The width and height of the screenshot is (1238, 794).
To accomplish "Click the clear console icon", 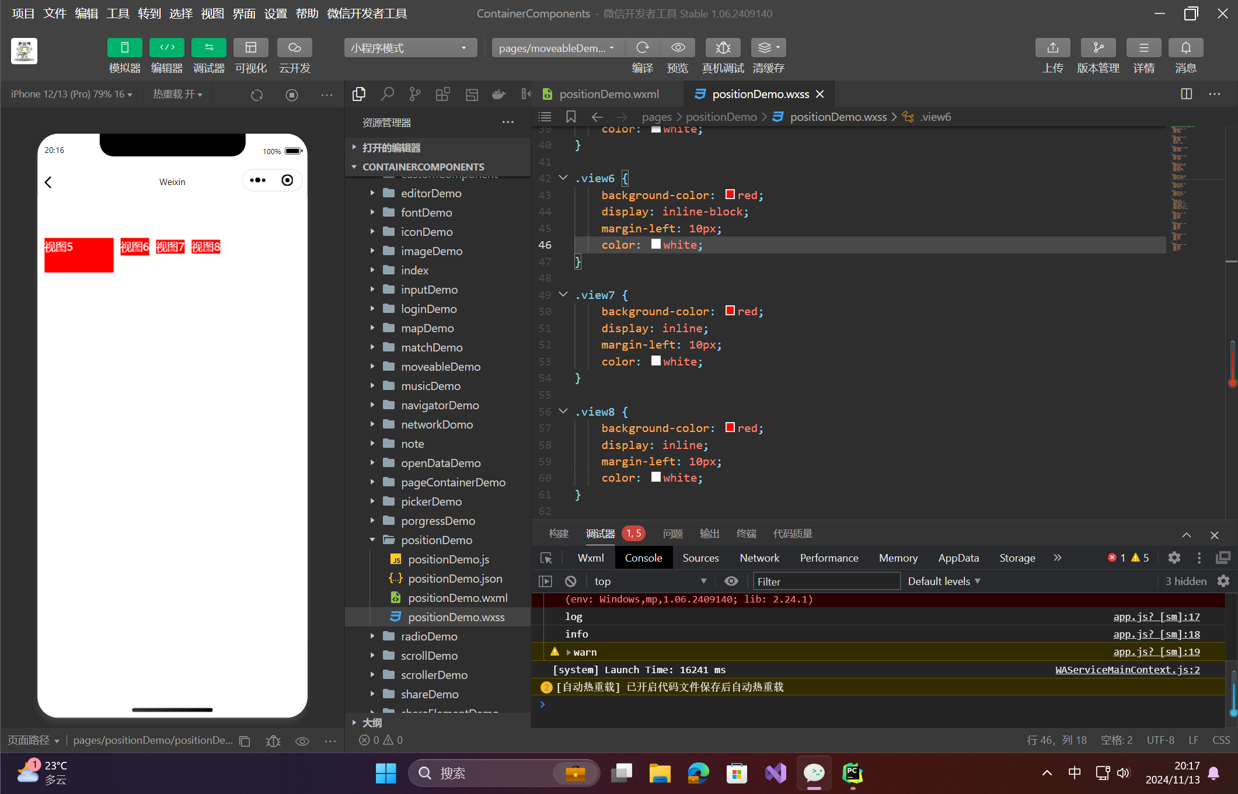I will point(571,581).
